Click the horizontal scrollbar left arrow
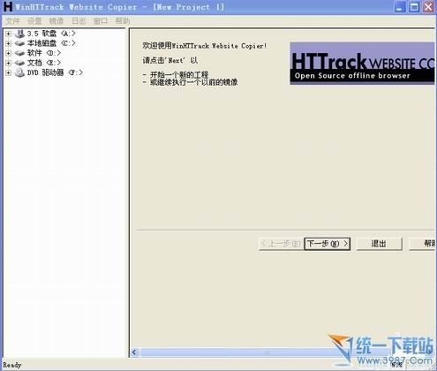This screenshot has height=371, width=437. [x=134, y=352]
